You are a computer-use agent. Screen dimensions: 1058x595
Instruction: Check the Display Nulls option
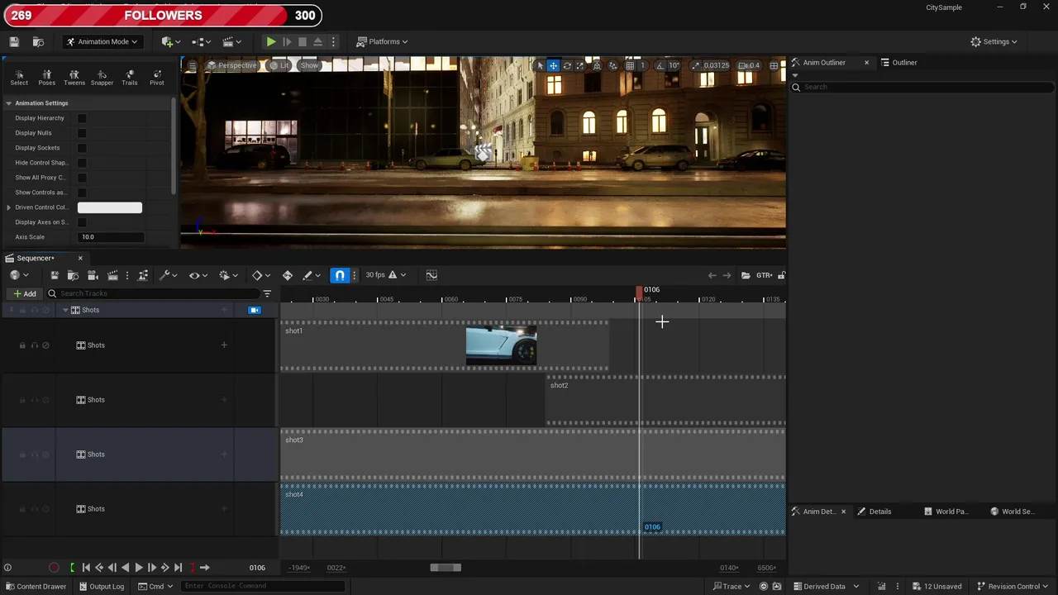coord(82,133)
